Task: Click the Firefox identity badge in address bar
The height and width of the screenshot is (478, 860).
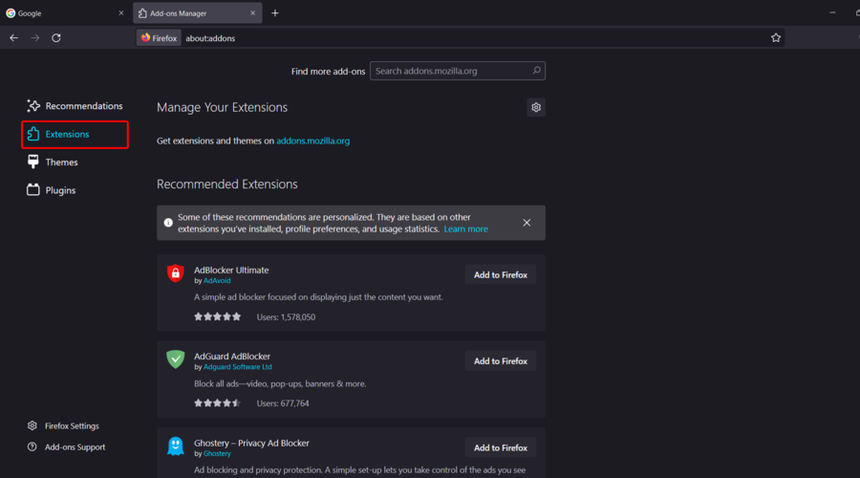Action: (x=159, y=38)
